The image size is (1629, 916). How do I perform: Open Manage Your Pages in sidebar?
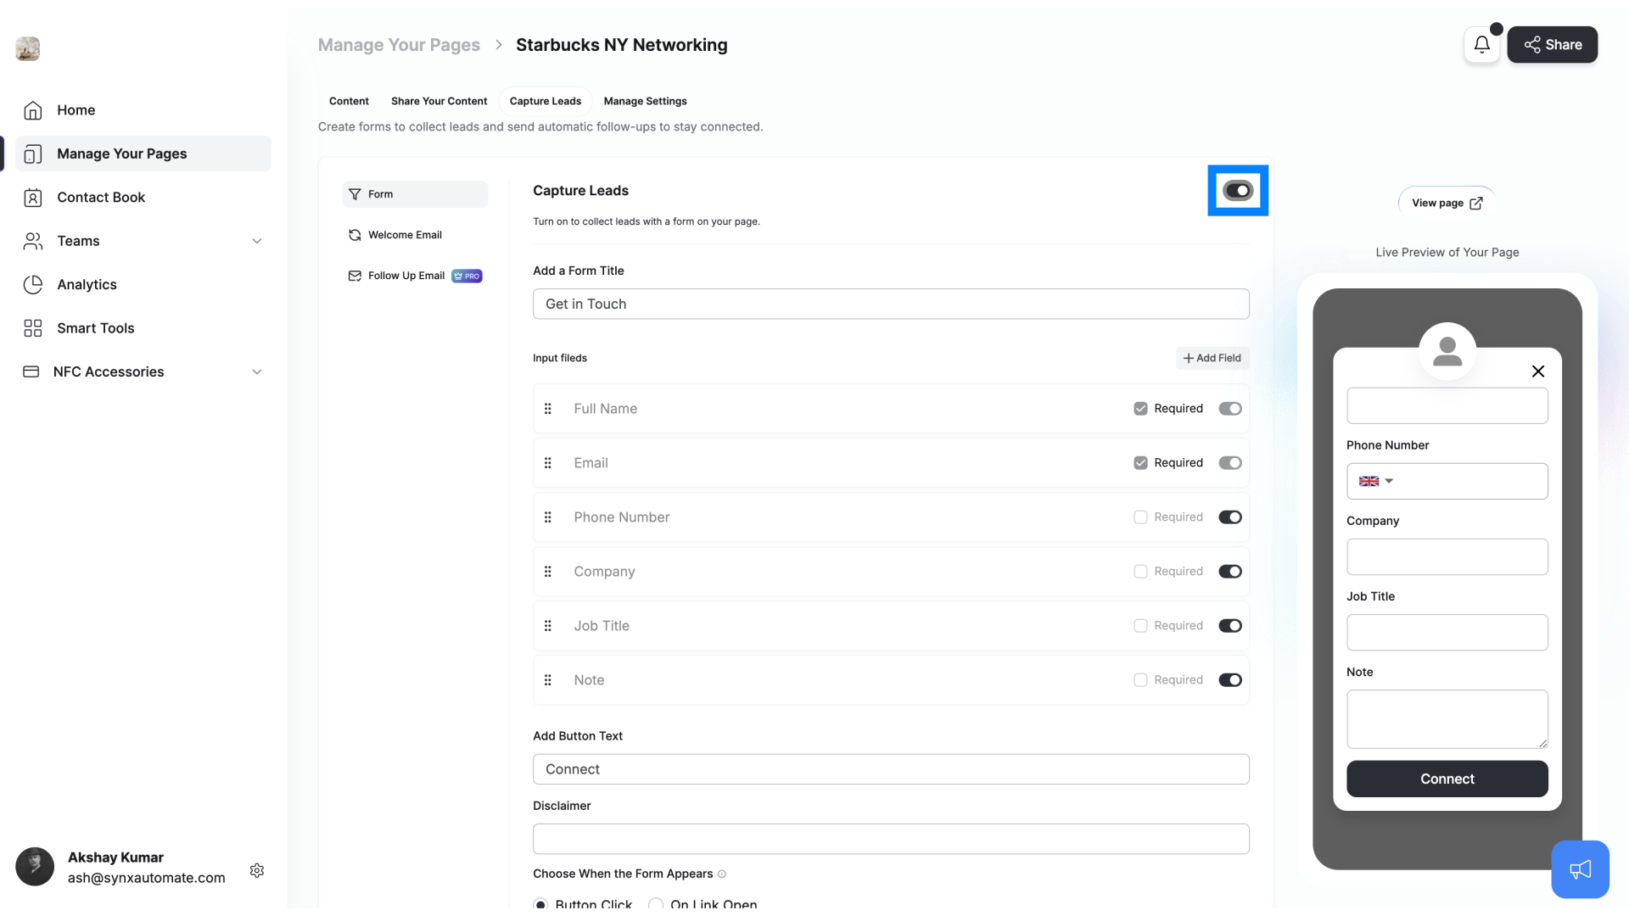click(x=143, y=154)
